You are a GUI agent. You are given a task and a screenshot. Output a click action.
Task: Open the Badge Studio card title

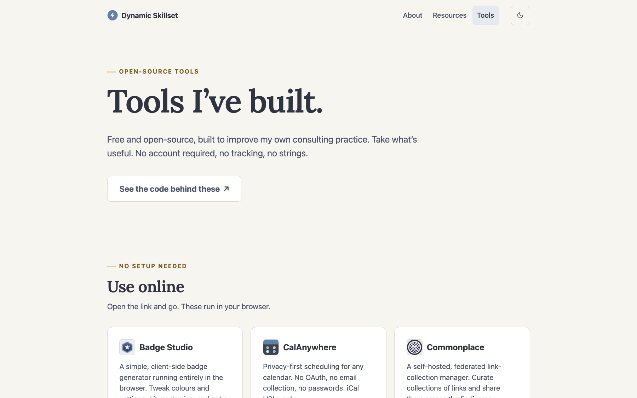point(166,347)
